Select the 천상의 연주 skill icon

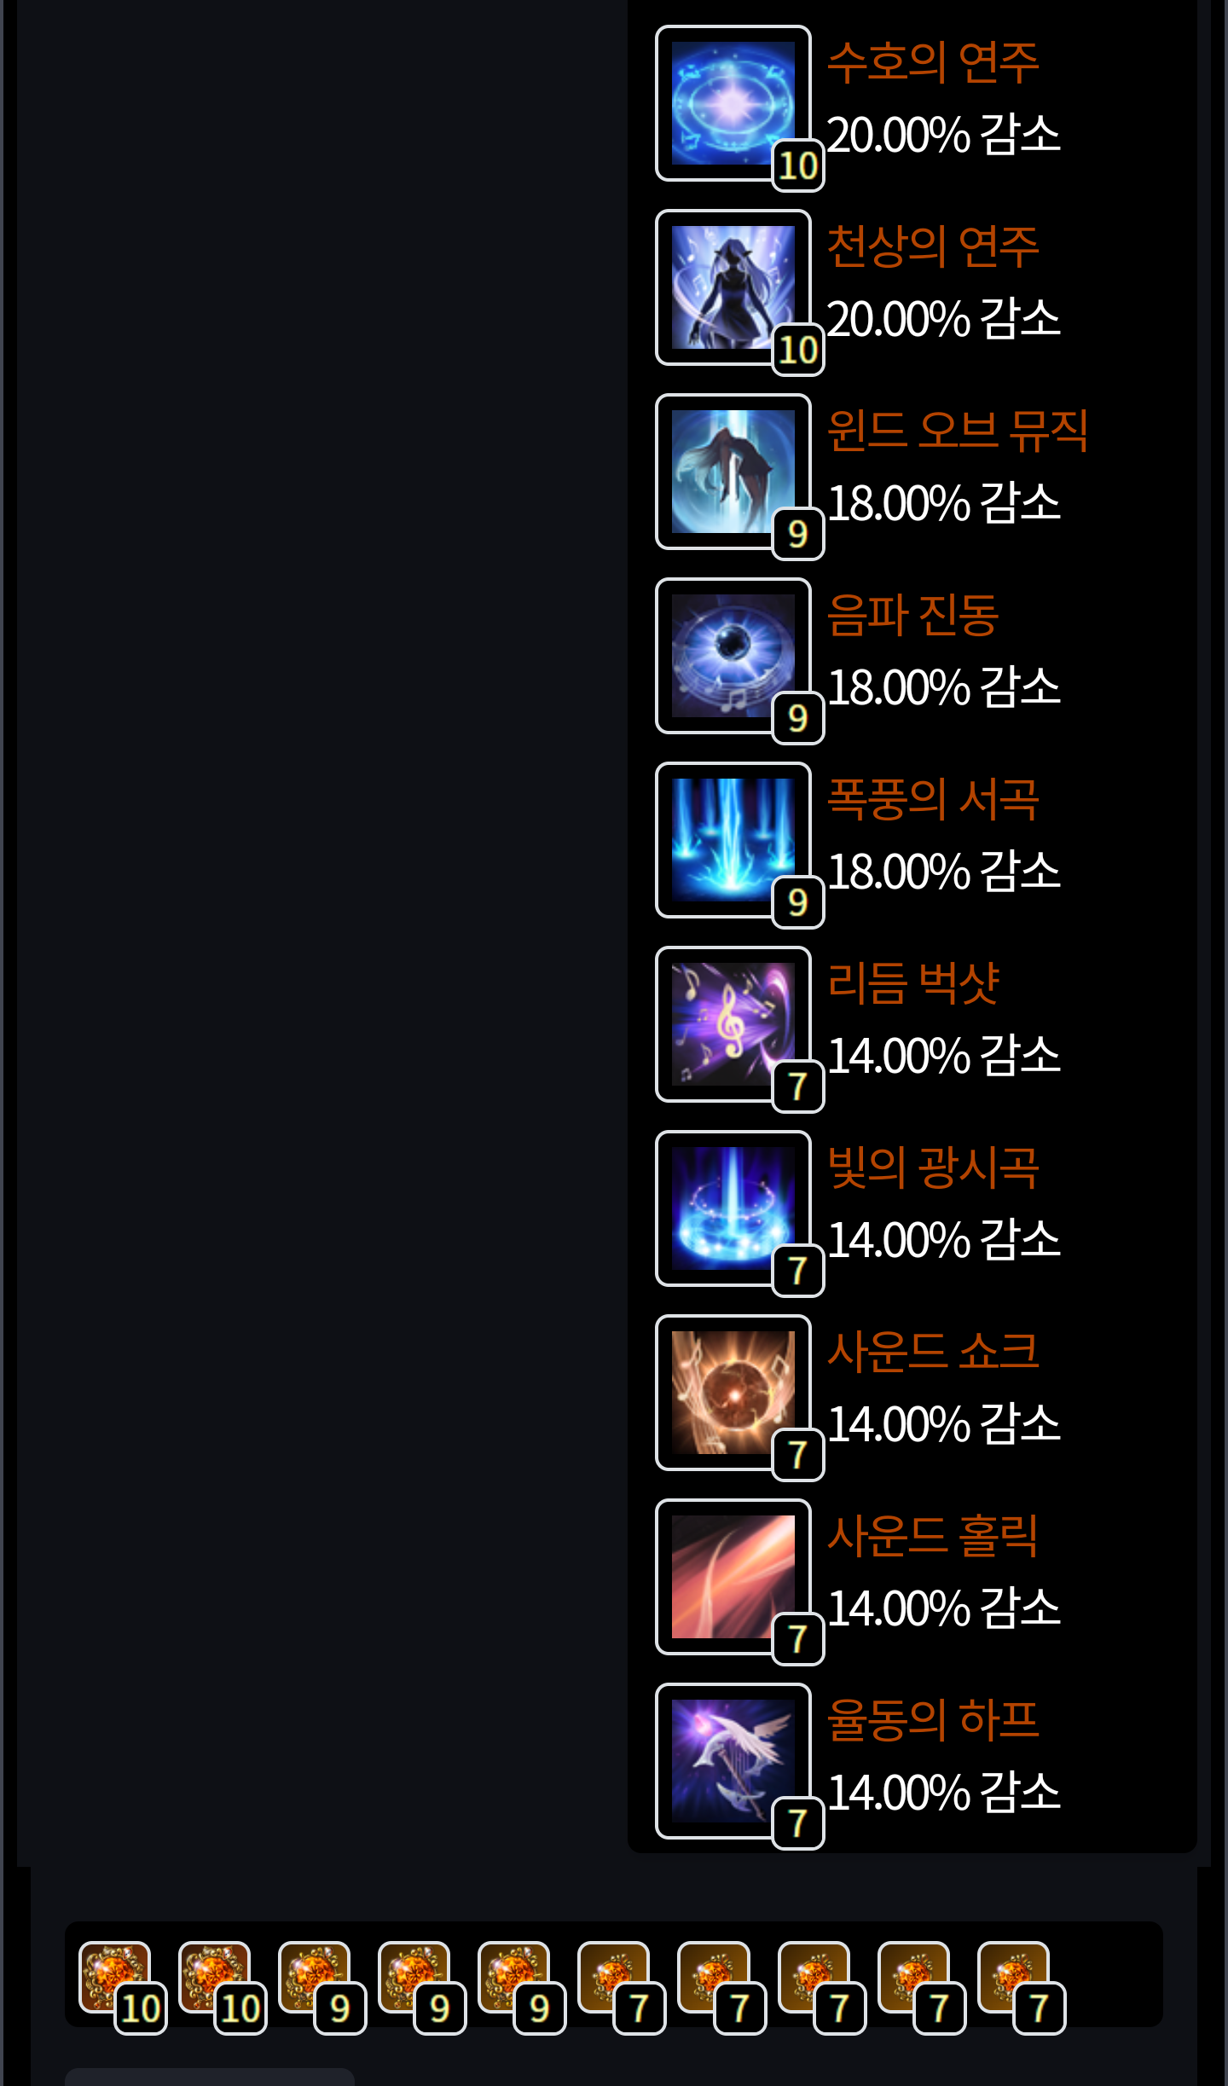coord(733,287)
